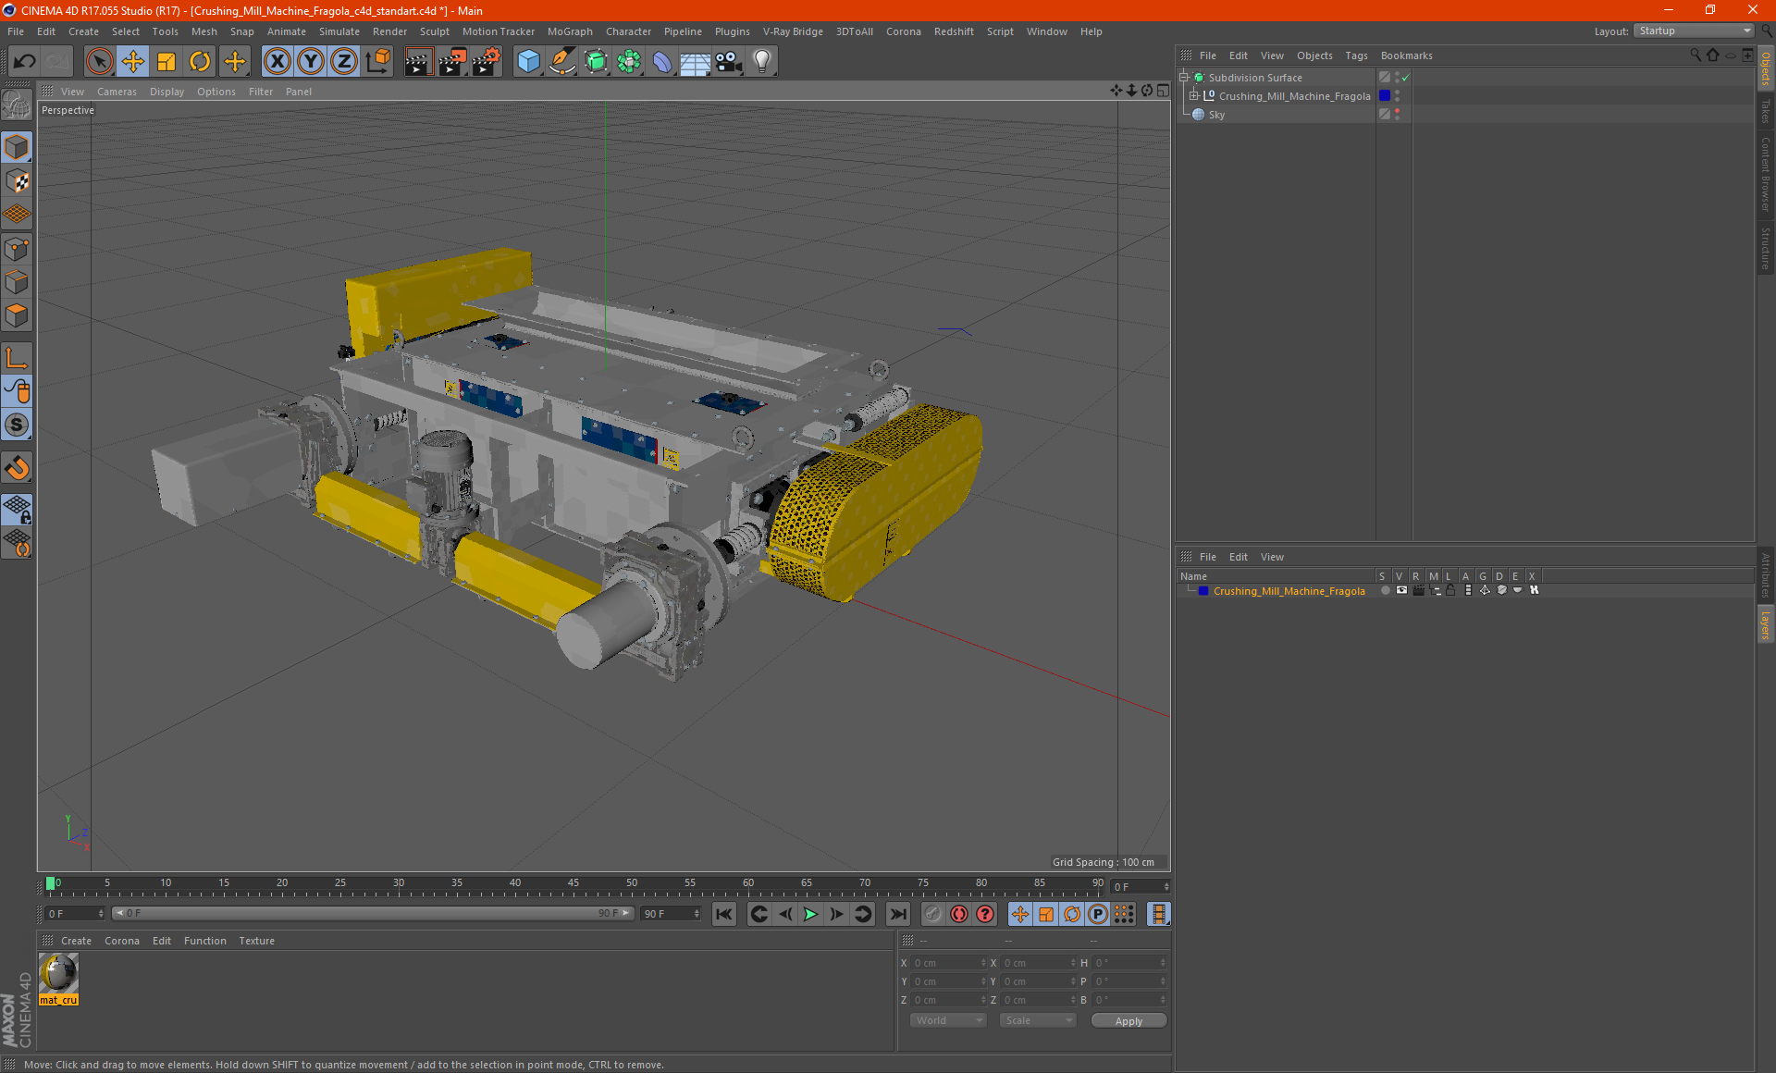Play animation forward
This screenshot has height=1073, width=1776.
tap(810, 914)
